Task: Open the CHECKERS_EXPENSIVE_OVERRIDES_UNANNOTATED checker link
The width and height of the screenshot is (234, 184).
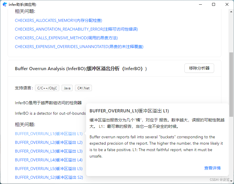Action: click(79, 47)
